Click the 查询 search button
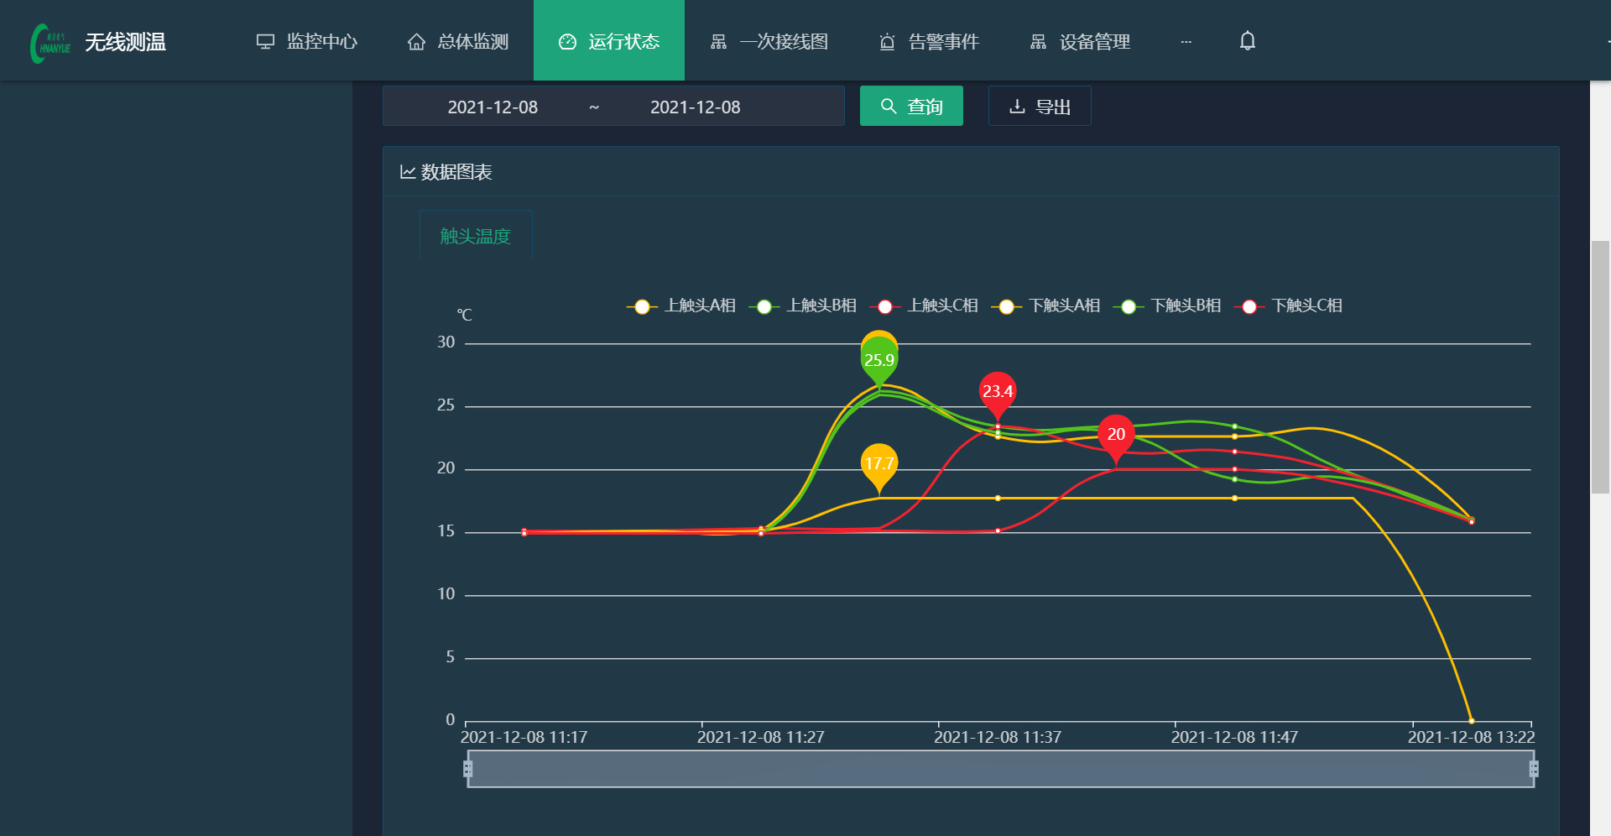This screenshot has height=836, width=1611. pyautogui.click(x=911, y=107)
